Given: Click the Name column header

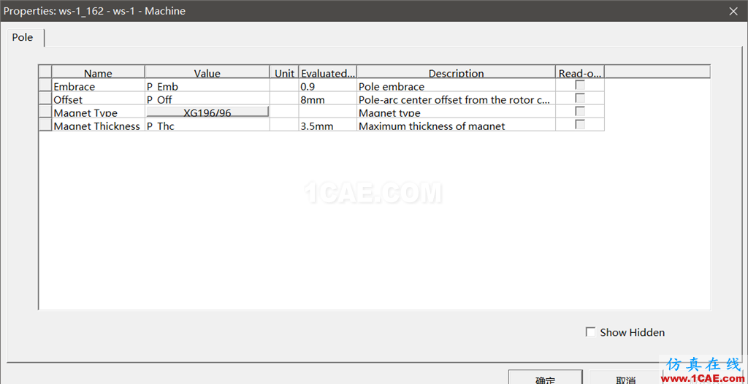Looking at the screenshot, I should tap(99, 72).
